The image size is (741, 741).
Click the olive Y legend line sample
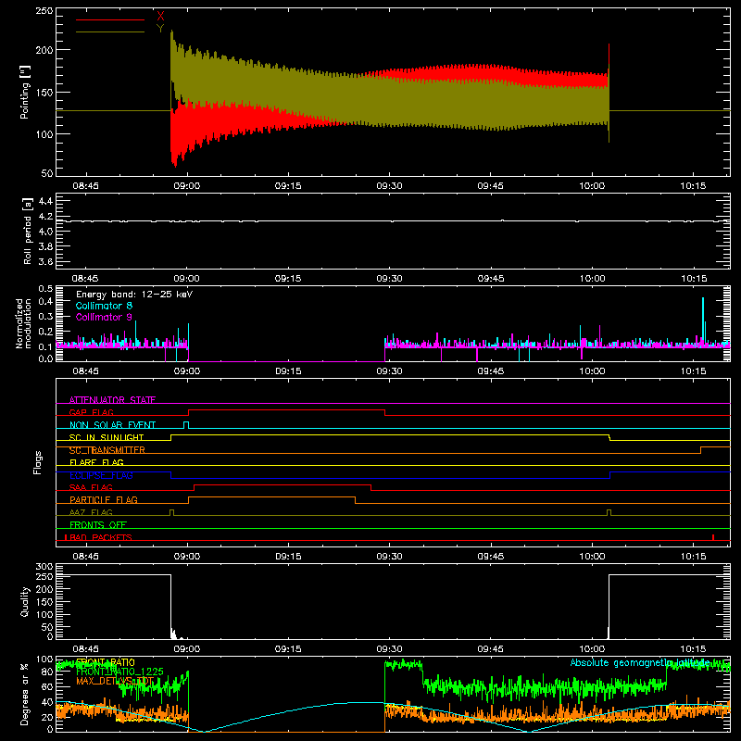[x=109, y=32]
